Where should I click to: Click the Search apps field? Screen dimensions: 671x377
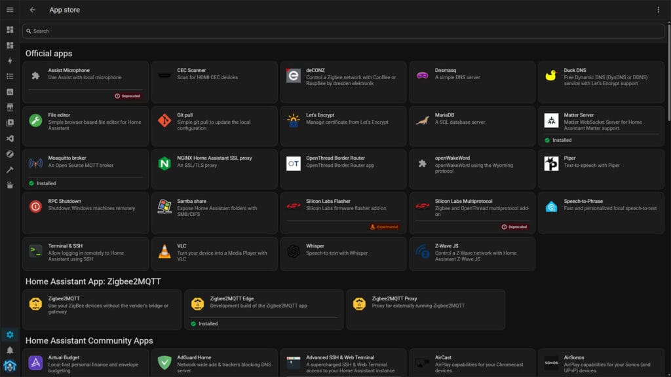[343, 31]
